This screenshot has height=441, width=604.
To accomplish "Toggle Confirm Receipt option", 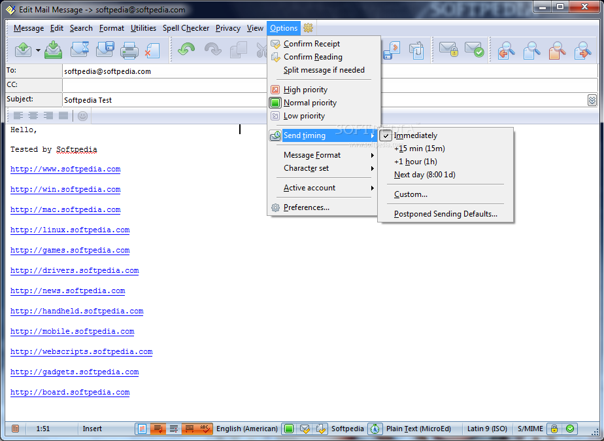I will (x=322, y=44).
